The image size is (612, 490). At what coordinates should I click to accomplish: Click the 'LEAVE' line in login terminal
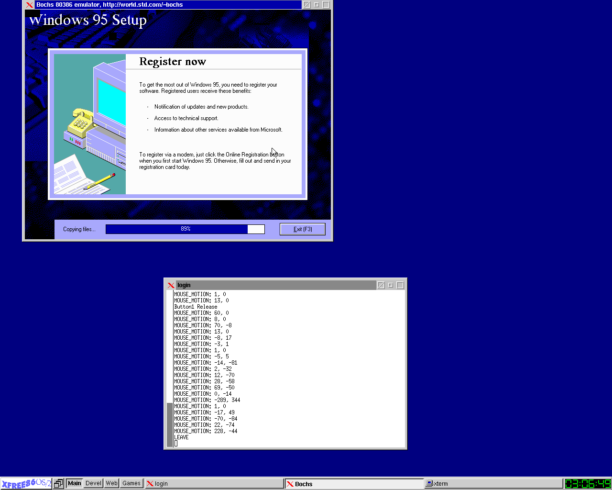181,437
